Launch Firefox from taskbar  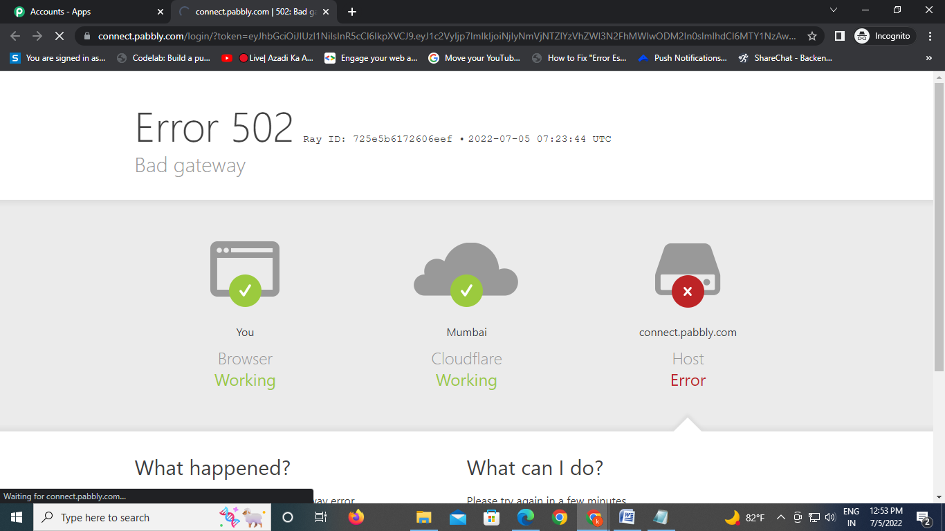pyautogui.click(x=356, y=517)
